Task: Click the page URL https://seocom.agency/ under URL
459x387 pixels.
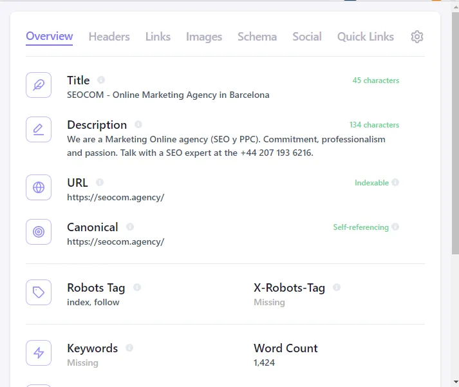Action: tap(116, 197)
